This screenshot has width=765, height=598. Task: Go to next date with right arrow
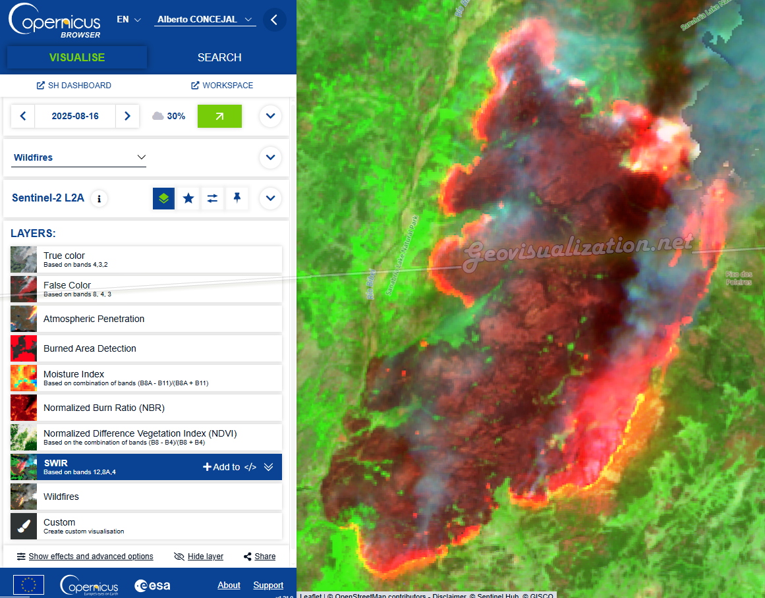pos(128,116)
